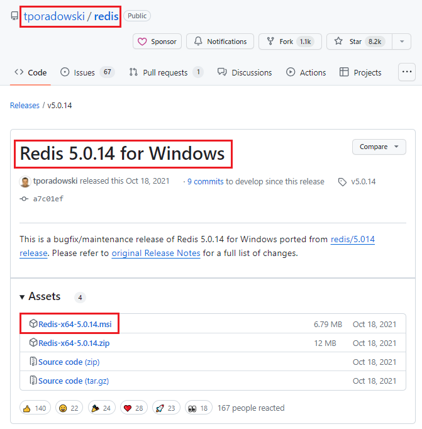Toggle the rocket reaction with 23
The image size is (422, 429).
(166, 408)
